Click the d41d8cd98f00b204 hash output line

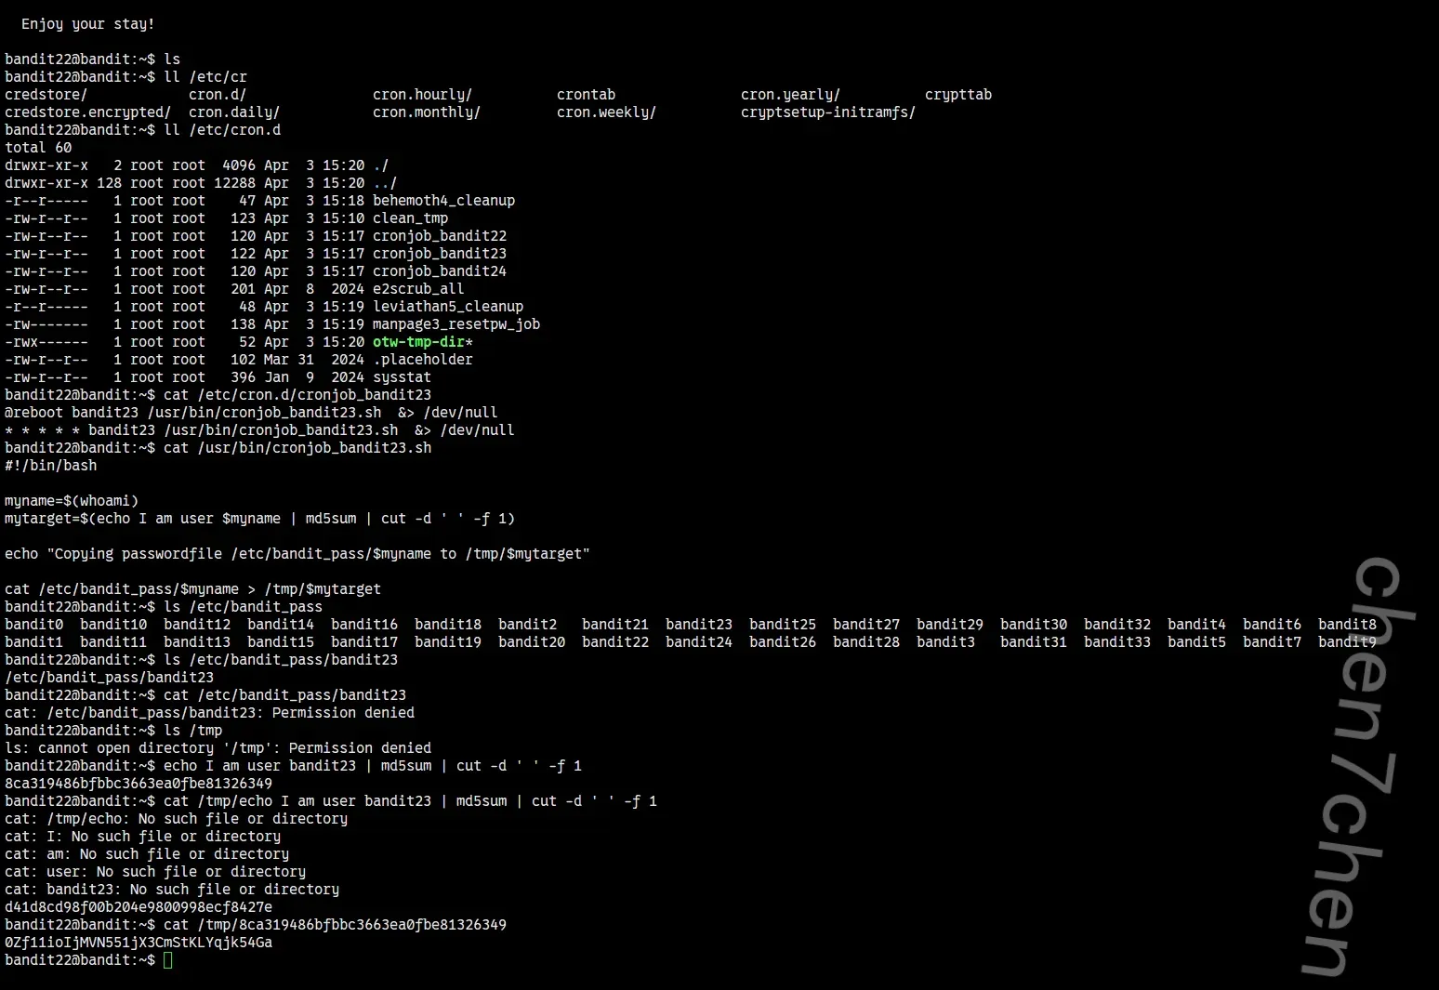139,907
